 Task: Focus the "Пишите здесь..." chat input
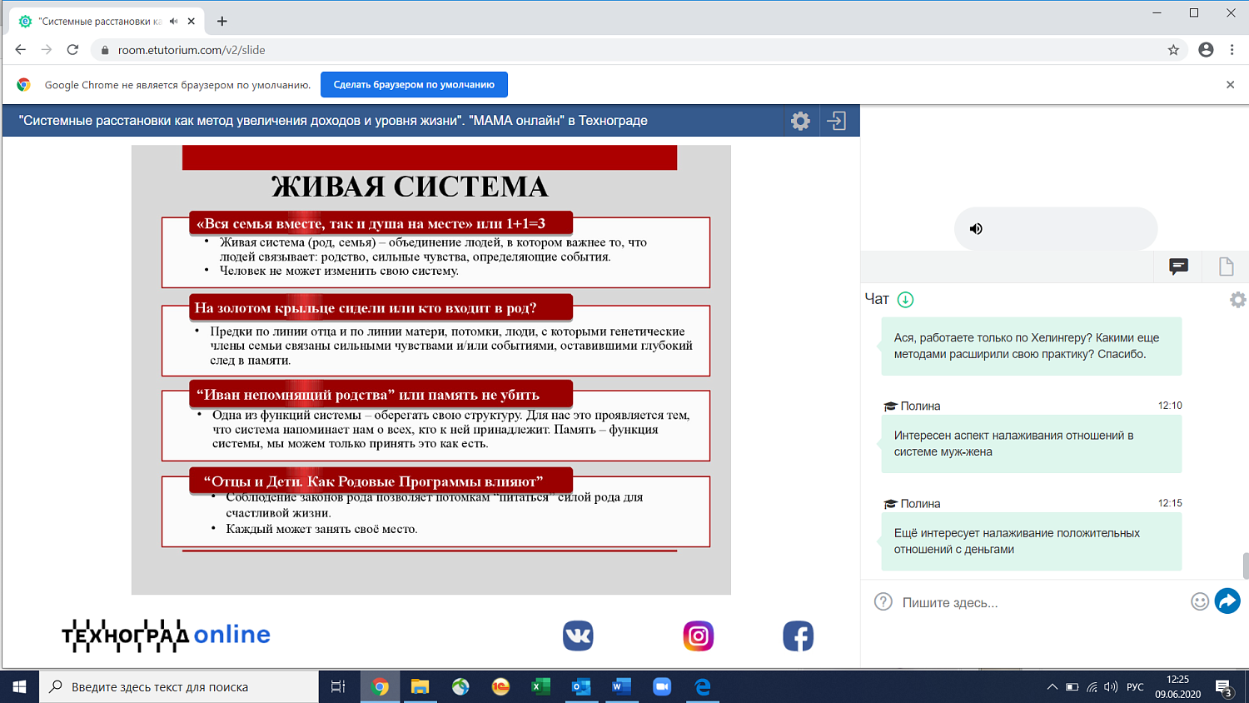point(1041,602)
